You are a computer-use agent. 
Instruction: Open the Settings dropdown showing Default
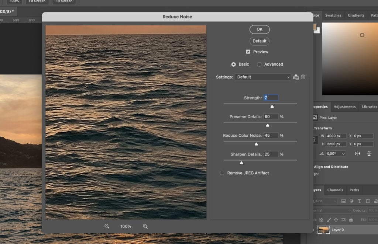[263, 77]
